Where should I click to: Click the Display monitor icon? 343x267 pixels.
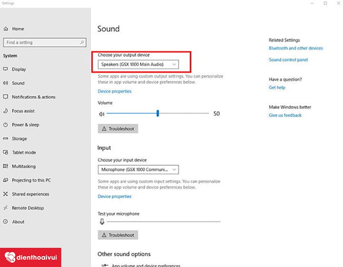click(x=6, y=69)
